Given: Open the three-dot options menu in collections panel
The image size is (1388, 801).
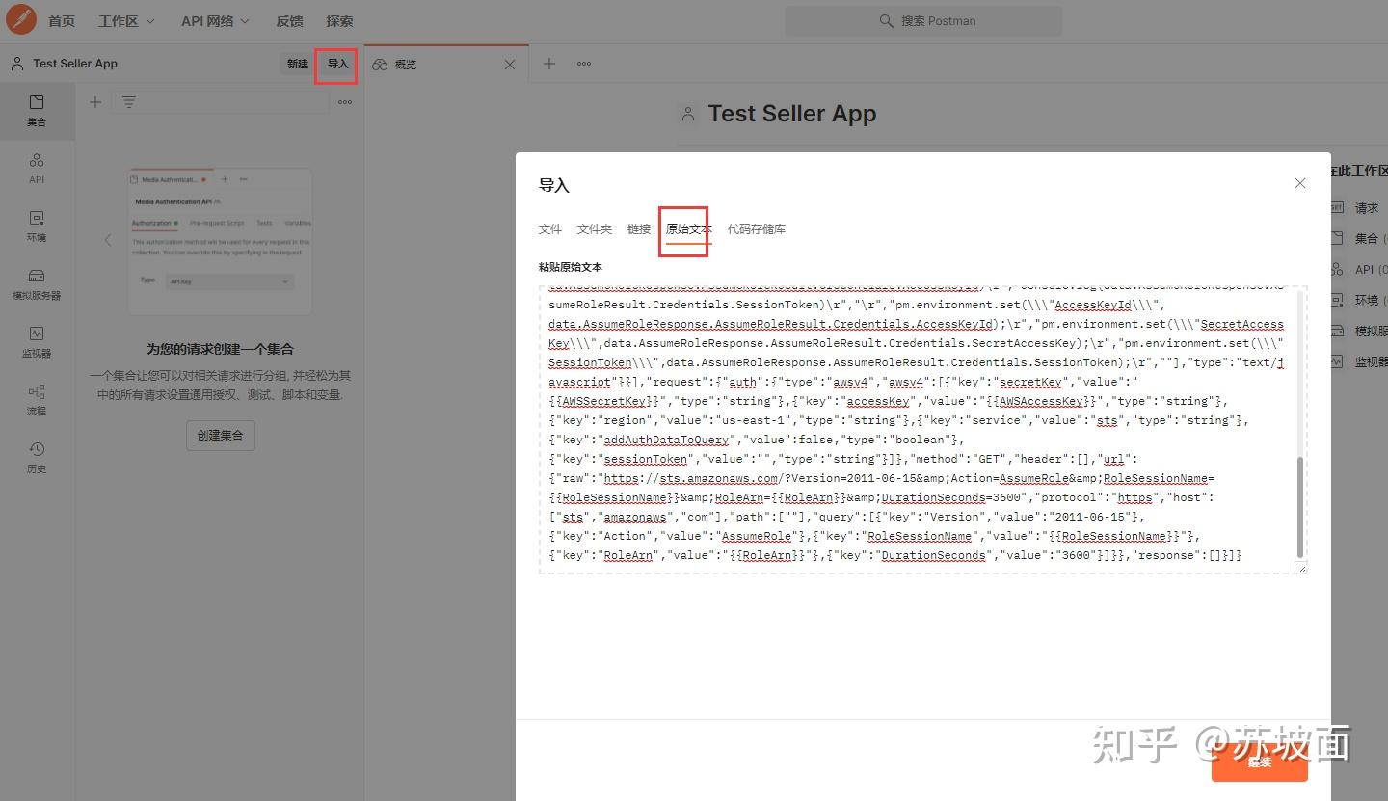Looking at the screenshot, I should click(x=345, y=102).
